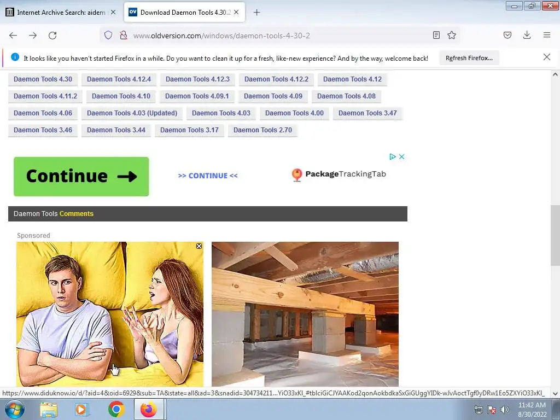The width and height of the screenshot is (560, 420).
Task: Click the scrollbar down arrow
Action: (555, 394)
